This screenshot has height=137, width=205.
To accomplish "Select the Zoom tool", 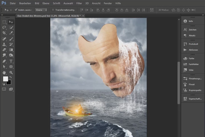I will (11, 73).
